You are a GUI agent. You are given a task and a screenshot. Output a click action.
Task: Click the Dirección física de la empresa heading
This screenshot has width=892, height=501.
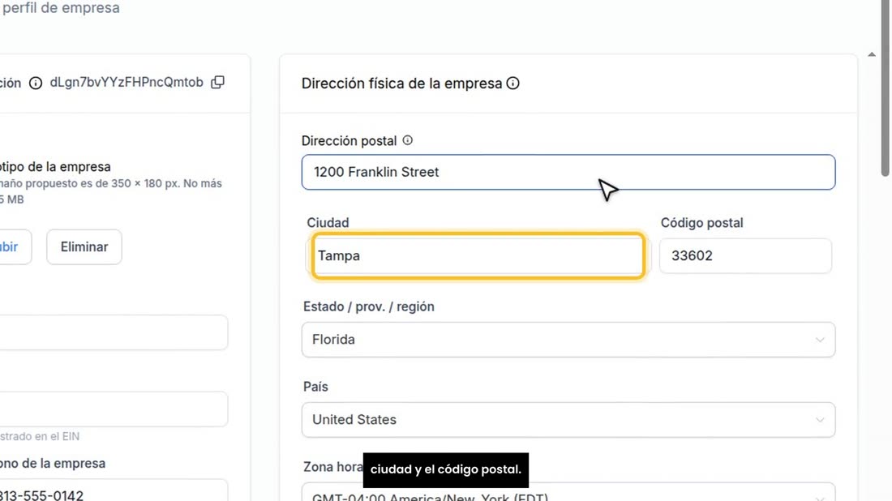(x=401, y=83)
